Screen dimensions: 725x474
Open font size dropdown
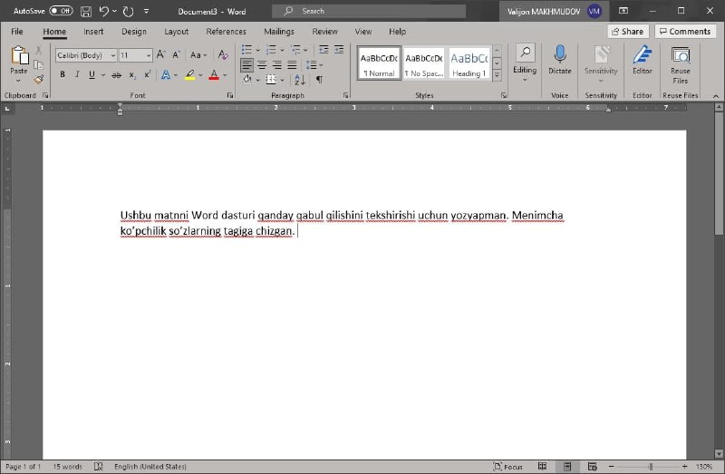pyautogui.click(x=149, y=55)
